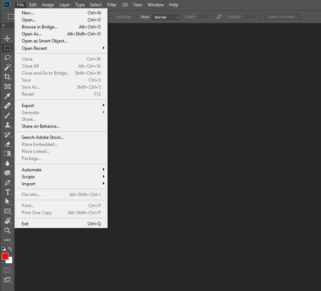Image resolution: width=321 pixels, height=291 pixels.
Task: Reset default foreground and background colors
Action: (4, 249)
